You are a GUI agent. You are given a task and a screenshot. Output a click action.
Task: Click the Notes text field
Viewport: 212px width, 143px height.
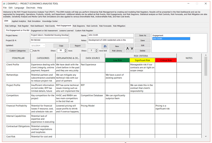click(x=111, y=41)
